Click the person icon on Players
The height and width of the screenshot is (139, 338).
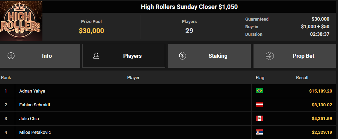(97, 56)
